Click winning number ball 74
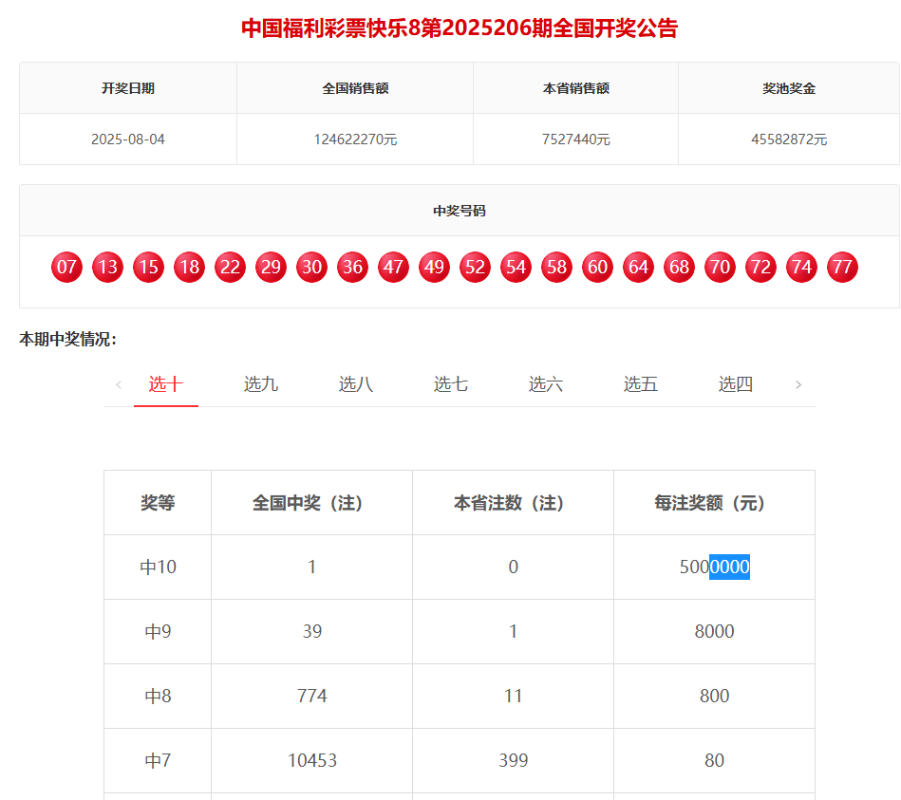The image size is (901, 800). pos(801,267)
